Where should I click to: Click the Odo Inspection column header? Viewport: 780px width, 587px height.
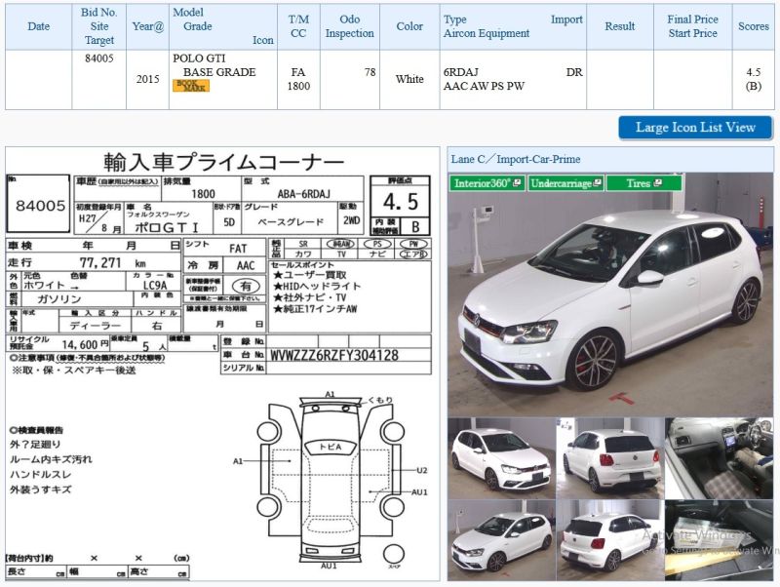(350, 26)
